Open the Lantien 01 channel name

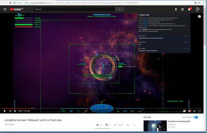point(172,124)
